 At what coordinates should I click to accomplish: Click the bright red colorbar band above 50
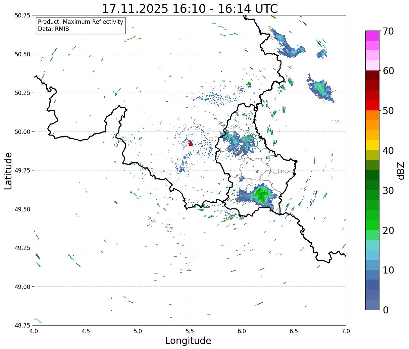(372, 105)
